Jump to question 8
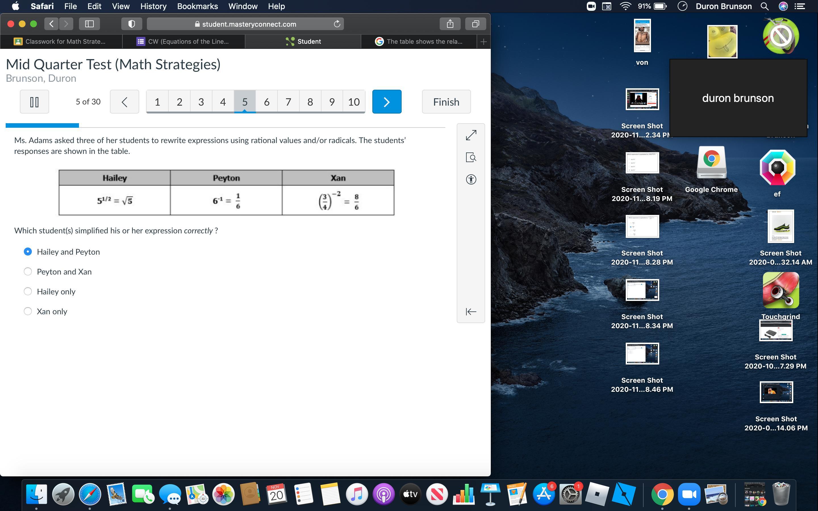The height and width of the screenshot is (511, 818). (x=310, y=102)
